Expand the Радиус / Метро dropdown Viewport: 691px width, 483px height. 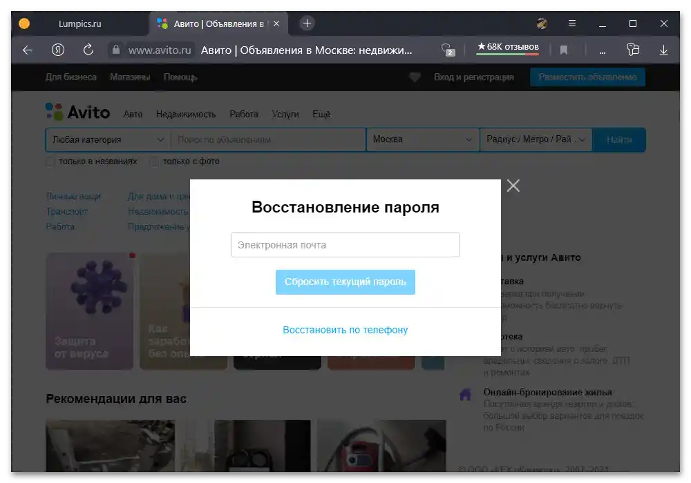point(536,139)
